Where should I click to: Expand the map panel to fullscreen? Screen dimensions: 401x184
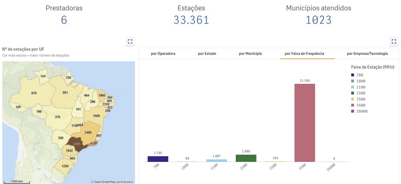130,41
